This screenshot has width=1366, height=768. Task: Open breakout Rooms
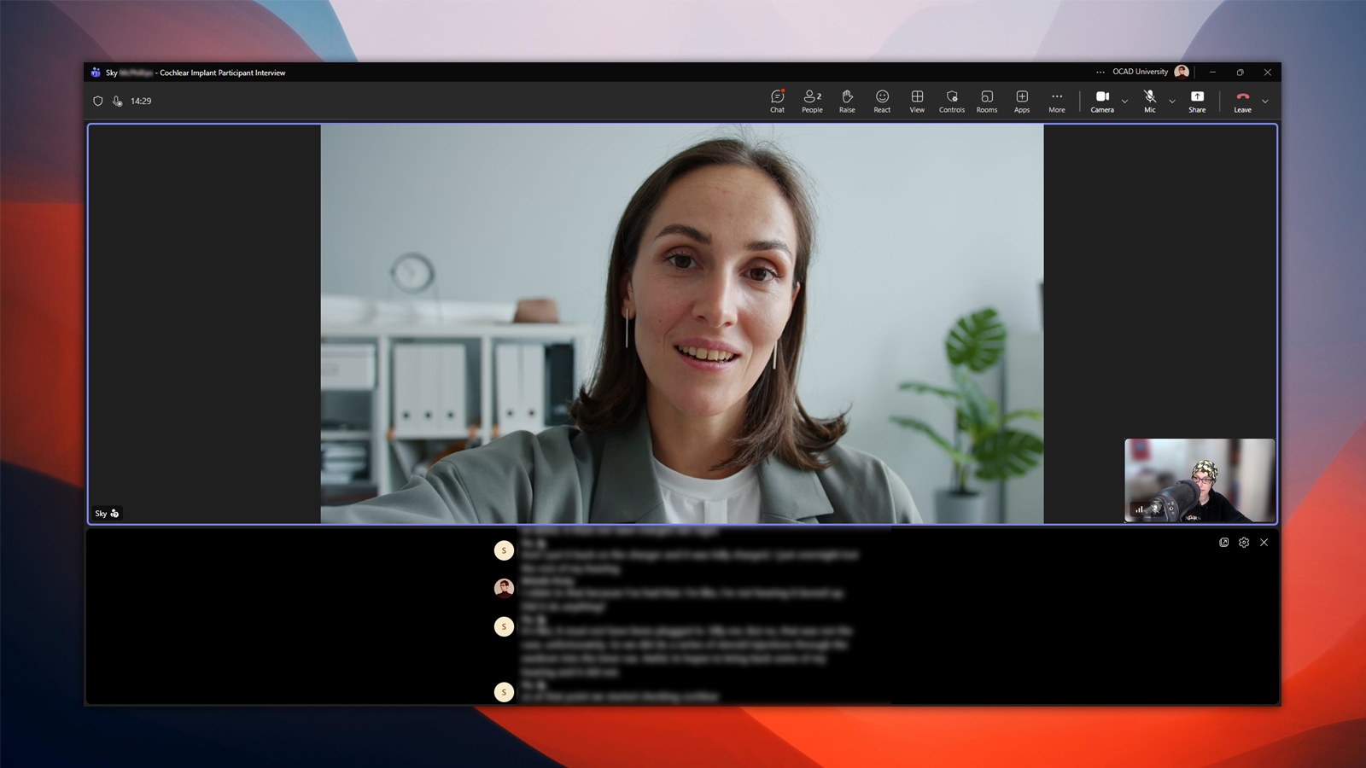(x=987, y=101)
